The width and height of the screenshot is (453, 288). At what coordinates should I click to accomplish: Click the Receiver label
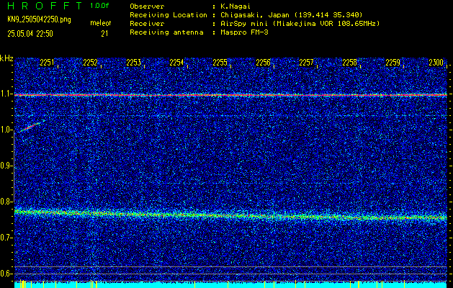[147, 23]
